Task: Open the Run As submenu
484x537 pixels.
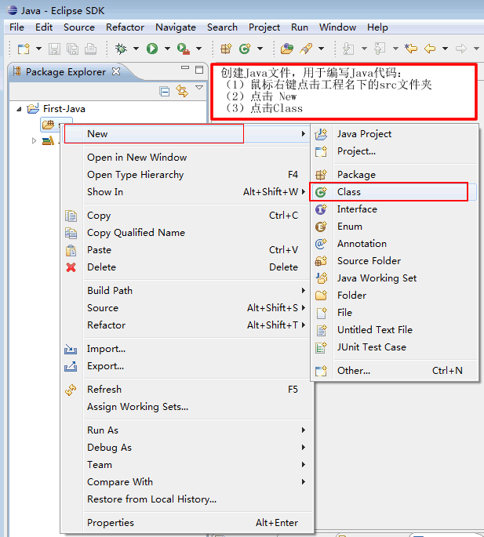Action: pos(187,430)
